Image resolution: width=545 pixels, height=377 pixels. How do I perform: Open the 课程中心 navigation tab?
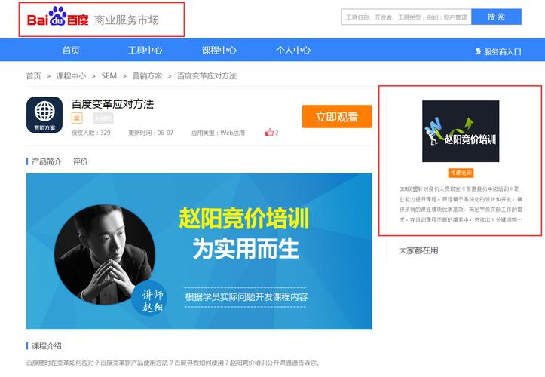(219, 50)
